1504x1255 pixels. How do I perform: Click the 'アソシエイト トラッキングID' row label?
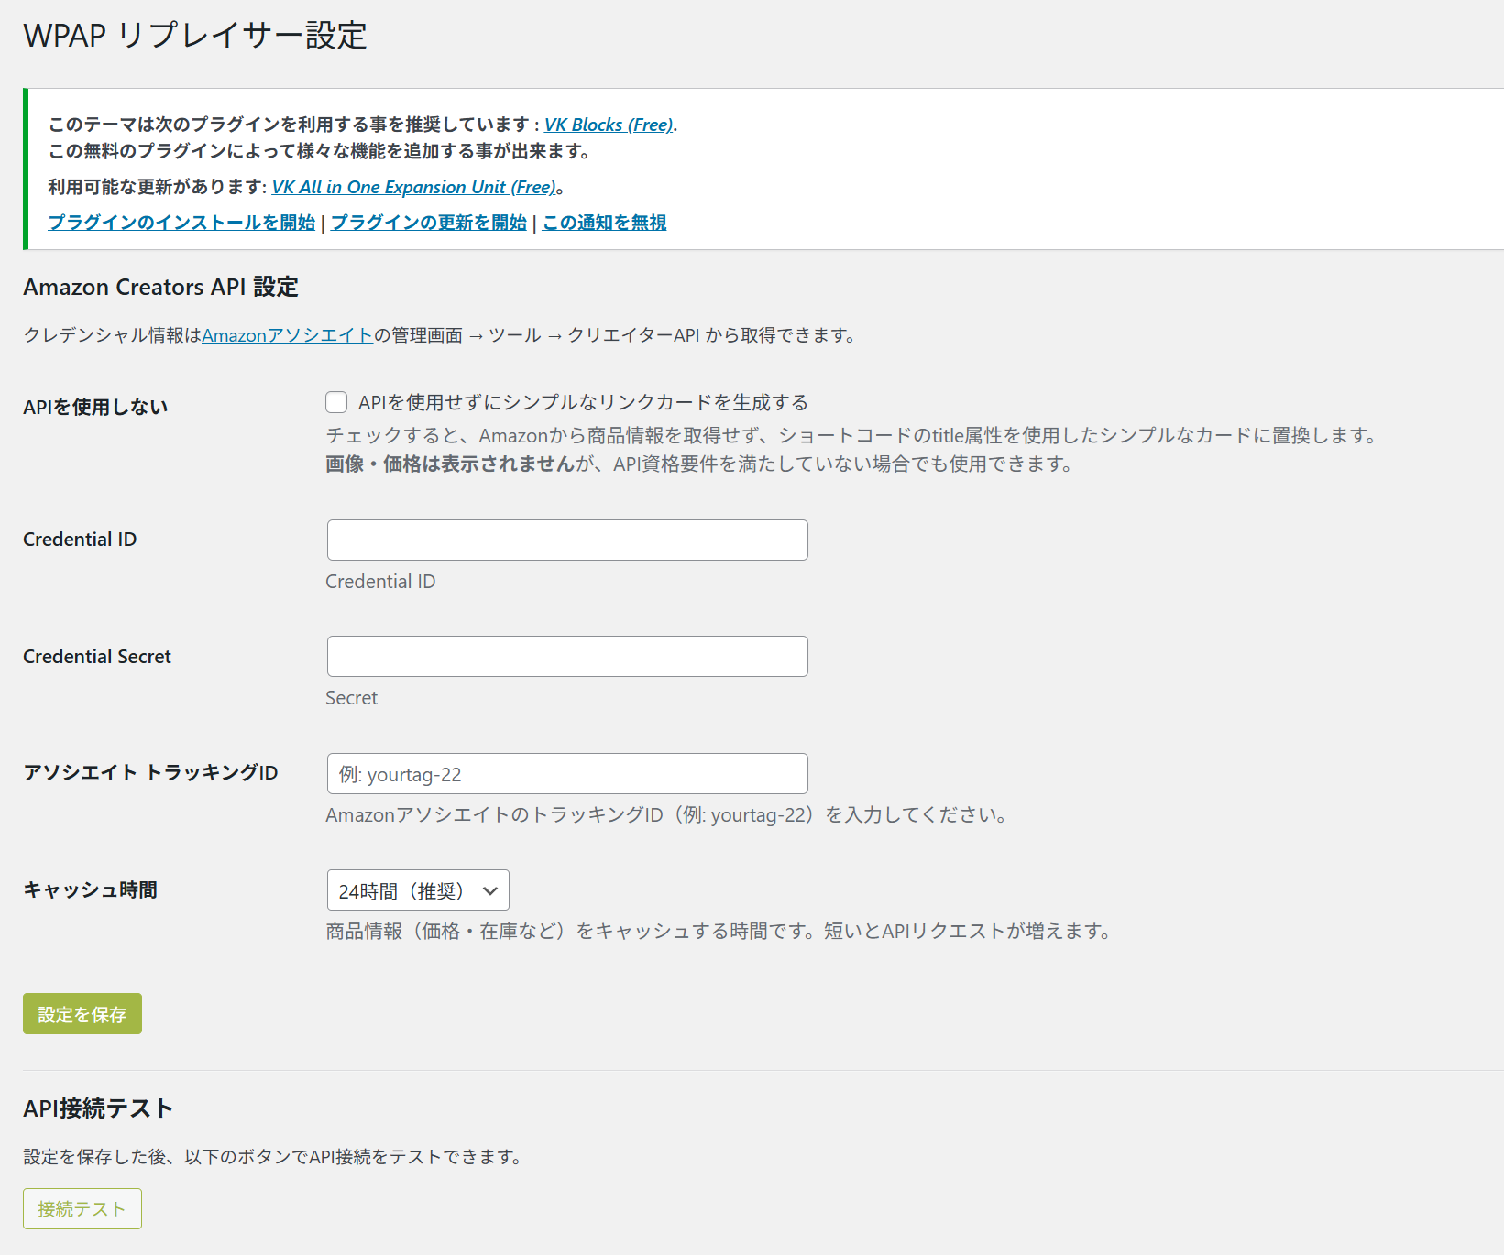[x=150, y=773]
